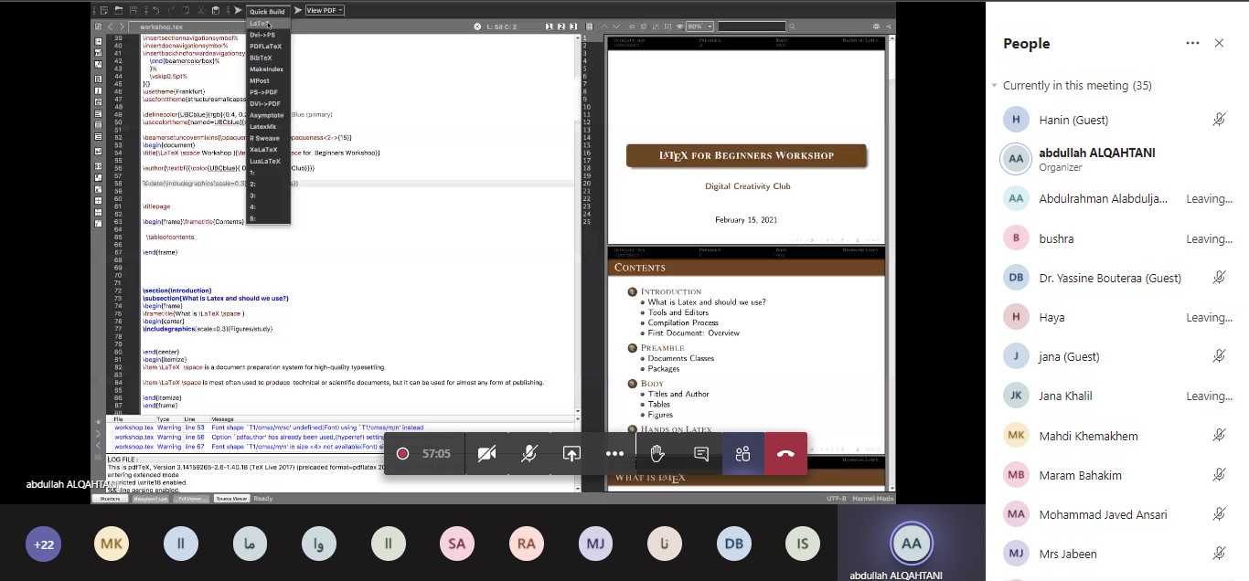1249x581 pixels.
Task: Click the share content icon
Action: [x=571, y=454]
